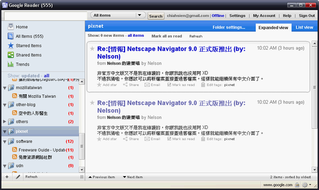Click the article pane scrollbar thumb
The width and height of the screenshot is (319, 190).
[315, 88]
